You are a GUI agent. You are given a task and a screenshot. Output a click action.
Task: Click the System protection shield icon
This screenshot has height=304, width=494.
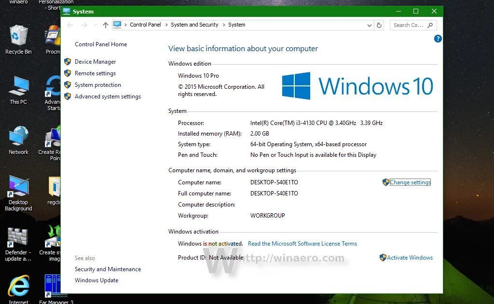[x=68, y=85]
